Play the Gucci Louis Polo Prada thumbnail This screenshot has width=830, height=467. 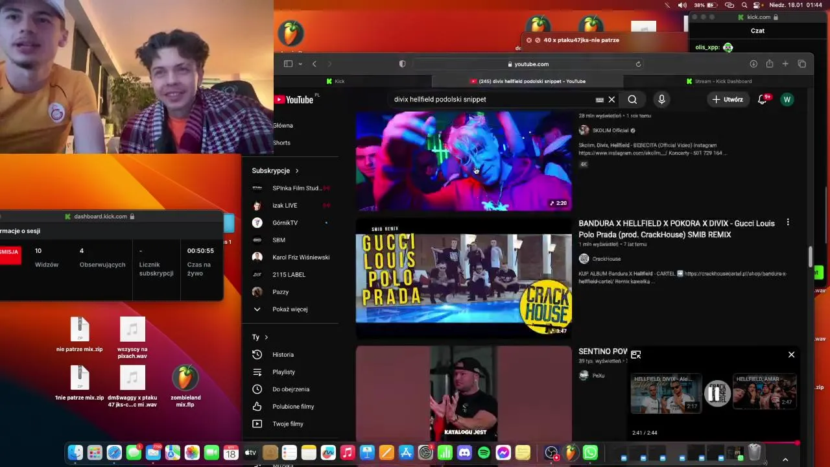[464, 279]
